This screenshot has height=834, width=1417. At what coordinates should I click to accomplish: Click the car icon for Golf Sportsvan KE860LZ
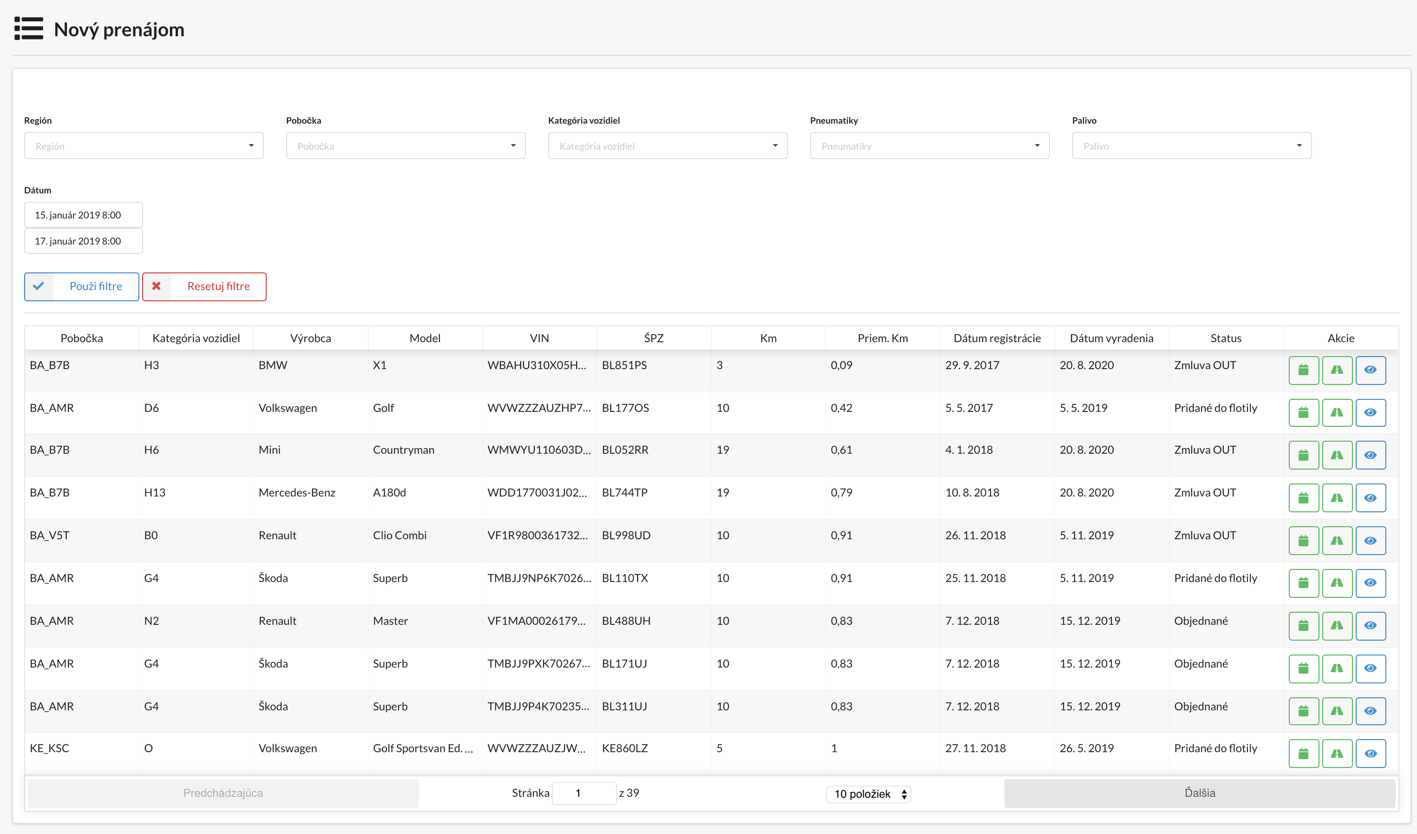(x=1338, y=753)
